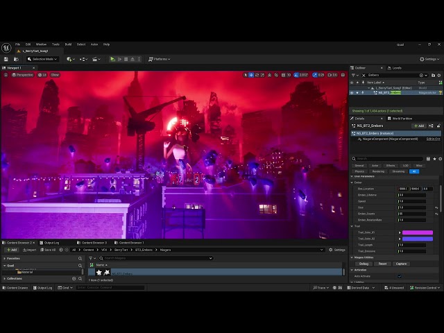
Task: Toggle the Details panel lock icon
Action: (x=438, y=126)
